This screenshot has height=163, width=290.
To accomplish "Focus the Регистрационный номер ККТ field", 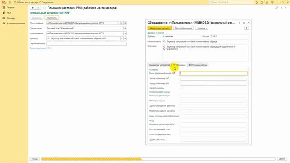I will [x=213, y=73].
